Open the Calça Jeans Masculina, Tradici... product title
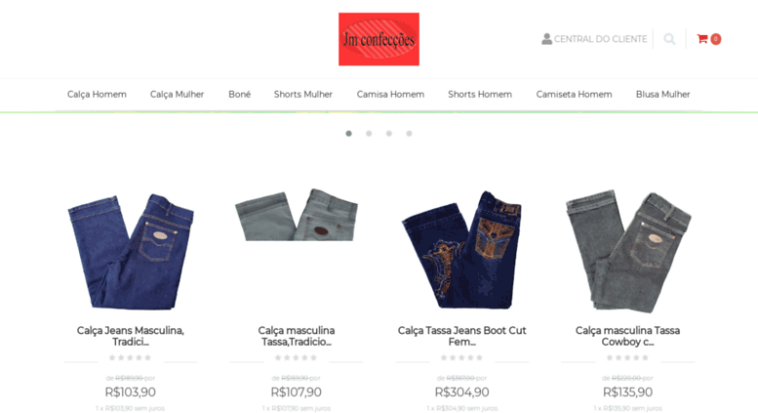Screen dimensions: 758x413 (x=131, y=336)
